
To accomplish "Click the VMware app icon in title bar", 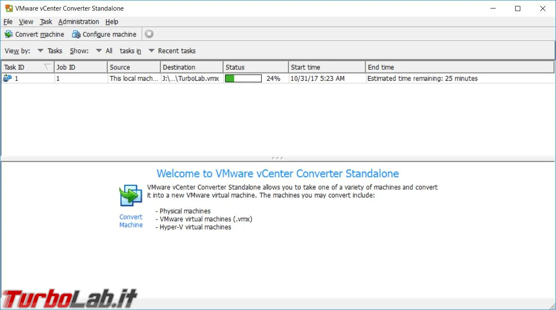I will coord(9,8).
